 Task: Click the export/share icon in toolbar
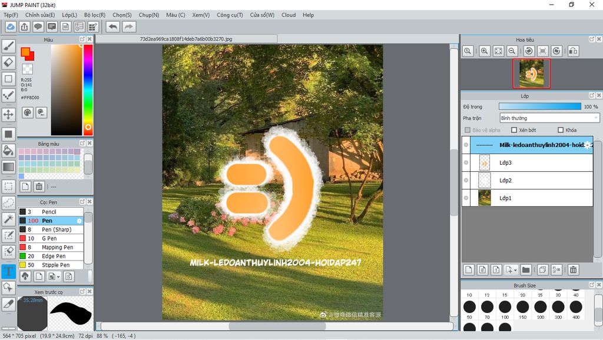[x=24, y=27]
